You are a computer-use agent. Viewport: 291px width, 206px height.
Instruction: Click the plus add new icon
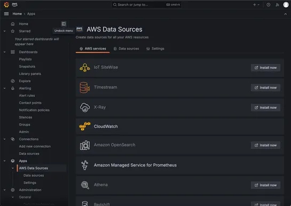(x=256, y=5)
